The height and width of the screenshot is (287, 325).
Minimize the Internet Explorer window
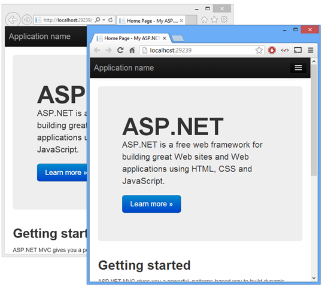197,9
